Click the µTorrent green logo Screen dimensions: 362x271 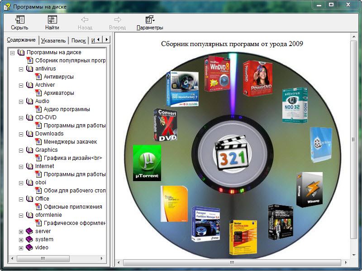tap(147, 163)
